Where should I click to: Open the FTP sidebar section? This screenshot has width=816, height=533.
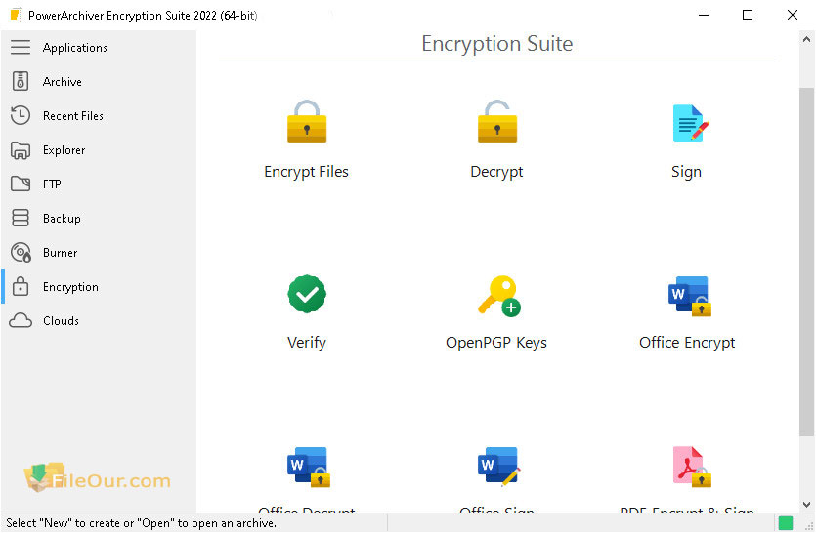[x=52, y=184]
